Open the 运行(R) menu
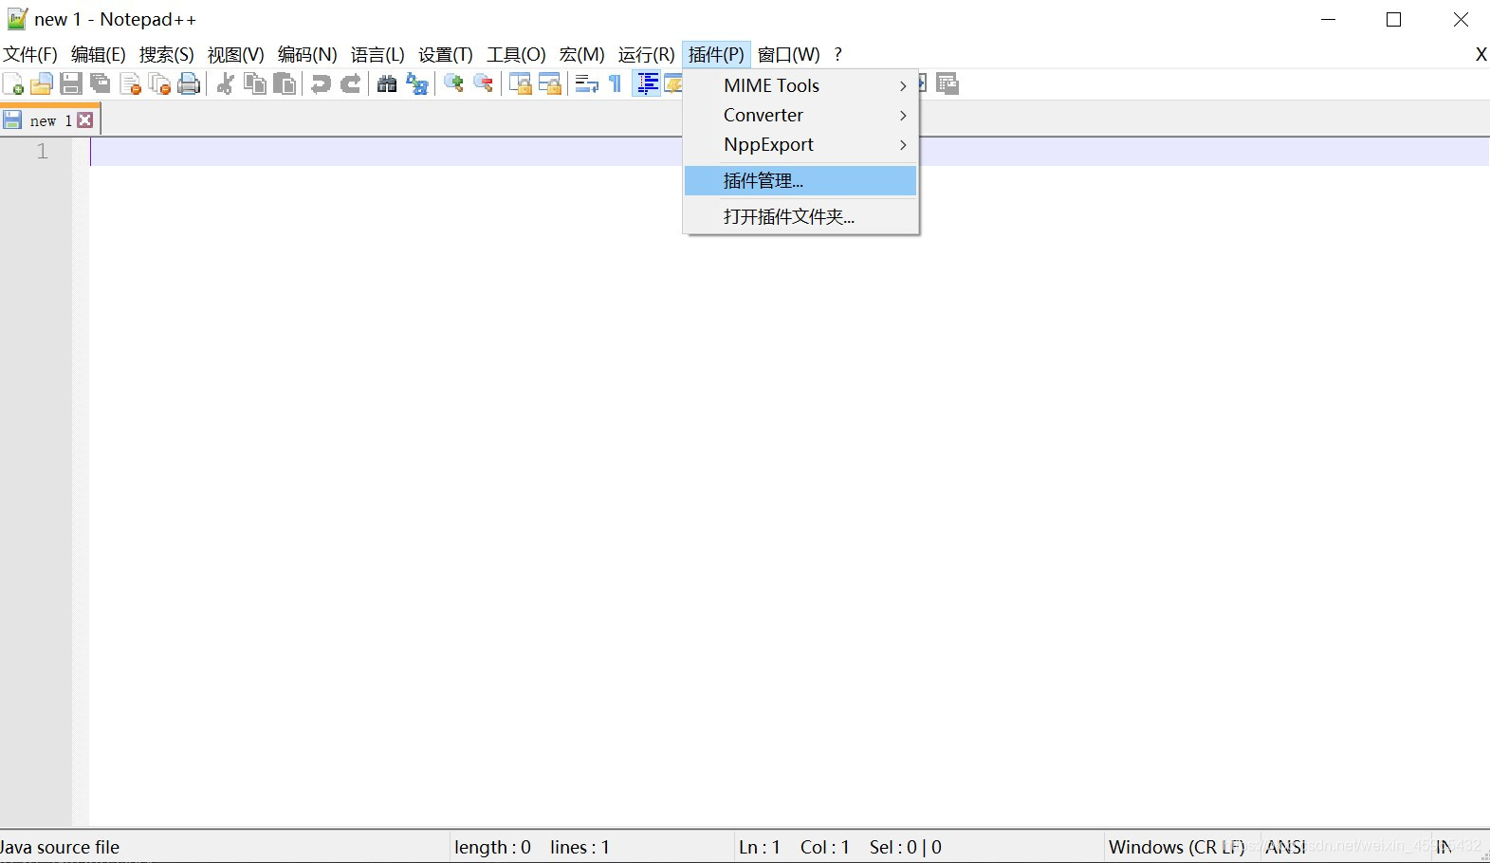 point(647,55)
